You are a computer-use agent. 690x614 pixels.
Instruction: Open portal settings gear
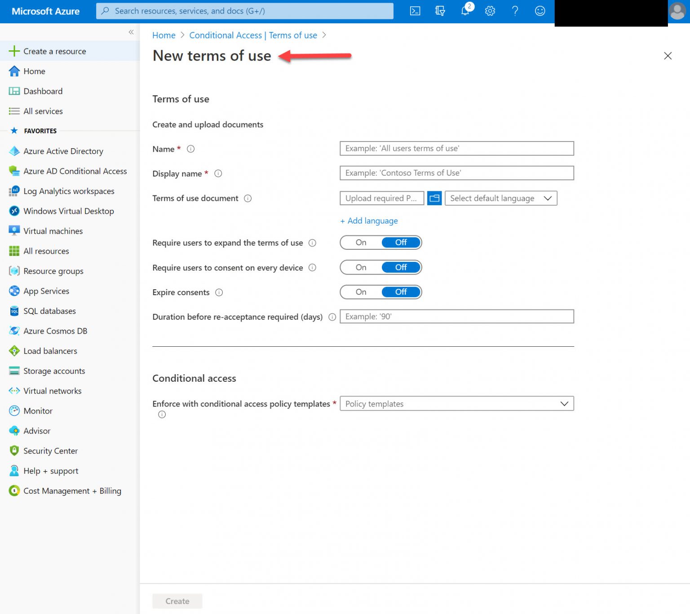point(490,11)
